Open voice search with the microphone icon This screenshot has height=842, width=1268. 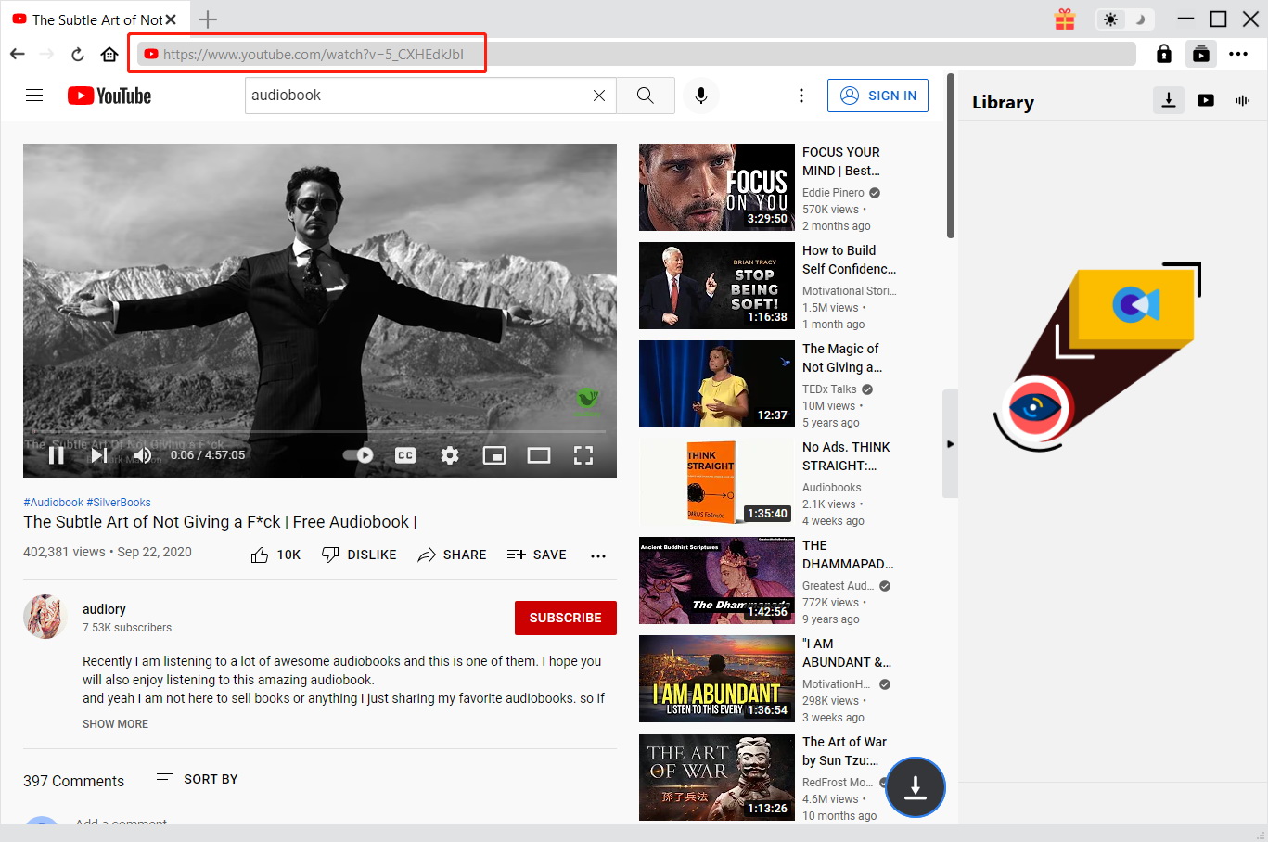coord(701,95)
